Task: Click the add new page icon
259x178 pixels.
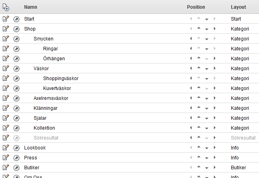Action: click(6, 7)
